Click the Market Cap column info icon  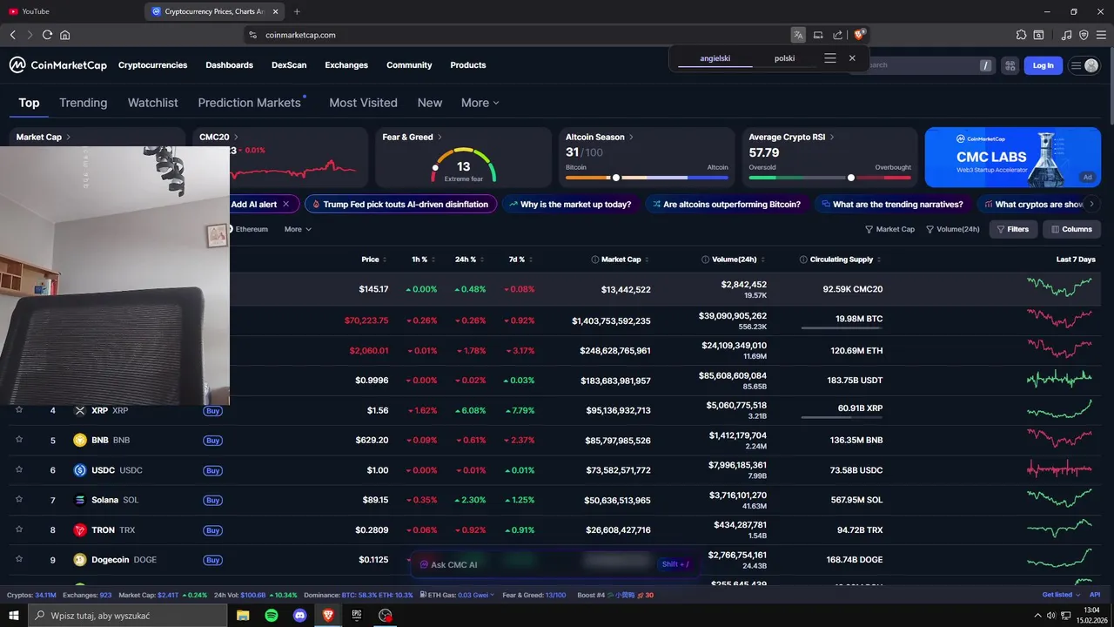coord(595,260)
